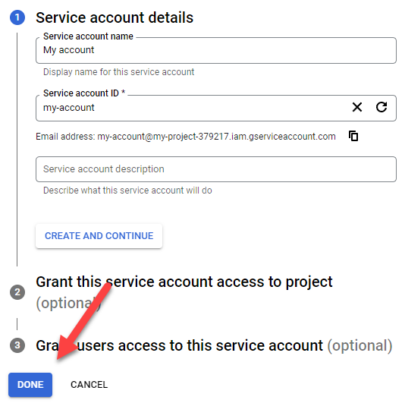Click 'Display name for this service account' hint

[118, 72]
